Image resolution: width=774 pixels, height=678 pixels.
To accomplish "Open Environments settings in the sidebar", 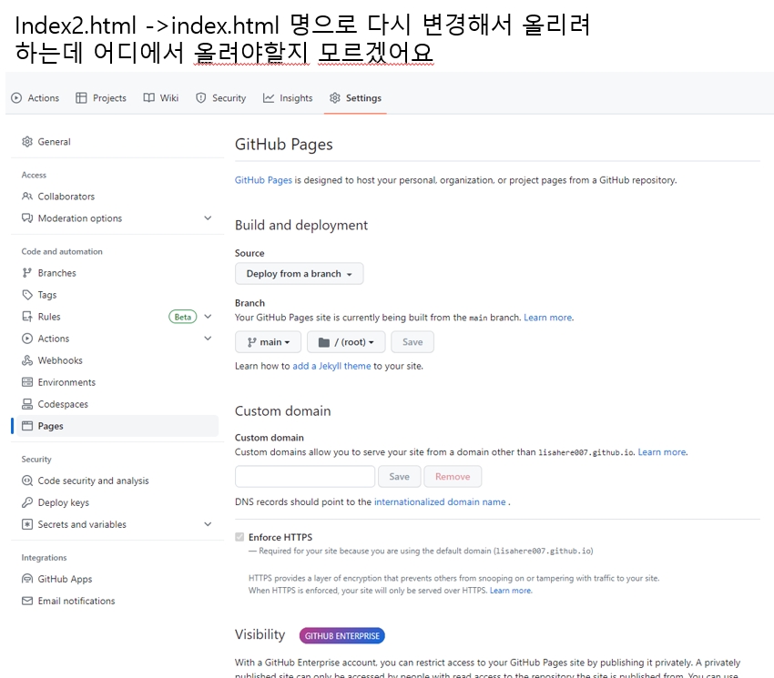I will (x=117, y=382).
